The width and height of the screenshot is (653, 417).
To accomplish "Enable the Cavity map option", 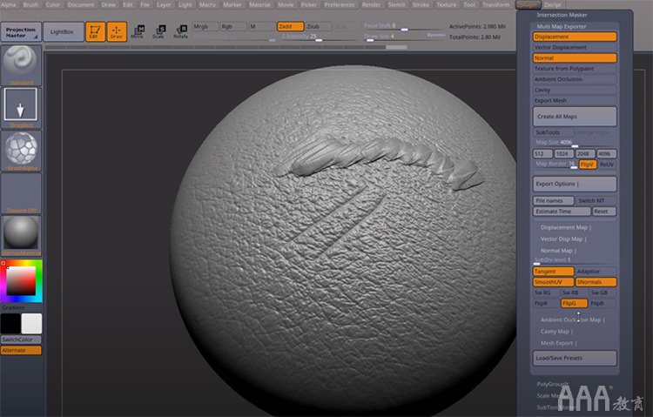I will [575, 90].
